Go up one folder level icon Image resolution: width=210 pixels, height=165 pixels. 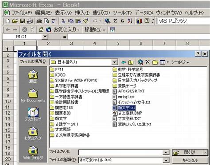click(x=131, y=62)
